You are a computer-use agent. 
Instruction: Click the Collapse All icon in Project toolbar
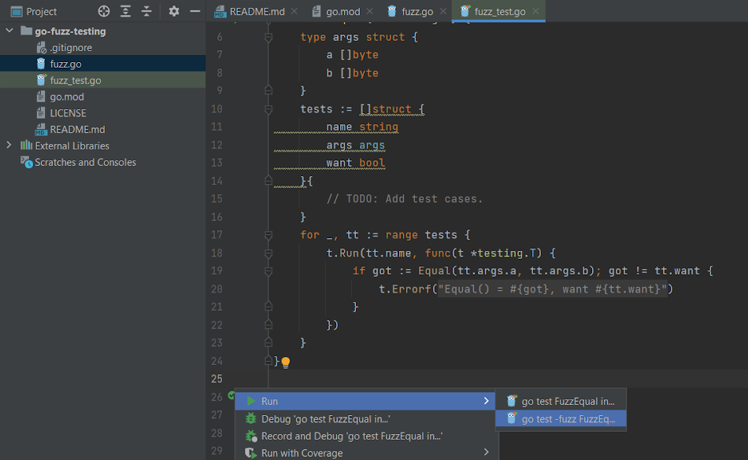coord(146,11)
